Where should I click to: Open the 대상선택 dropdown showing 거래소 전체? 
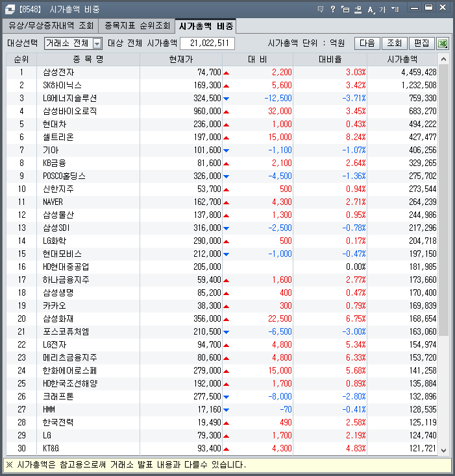coord(73,43)
